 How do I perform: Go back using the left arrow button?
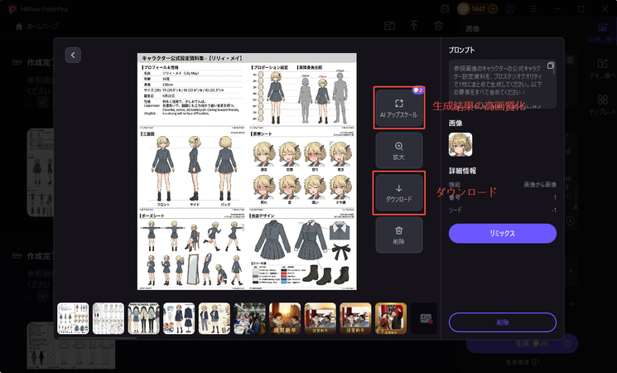(x=73, y=56)
